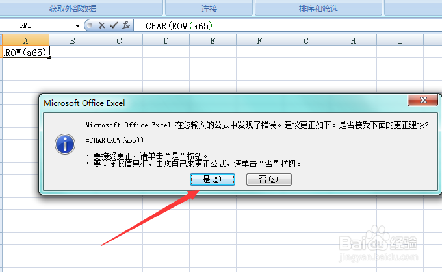Expand the Name Box dropdown arrow

pos(77,26)
